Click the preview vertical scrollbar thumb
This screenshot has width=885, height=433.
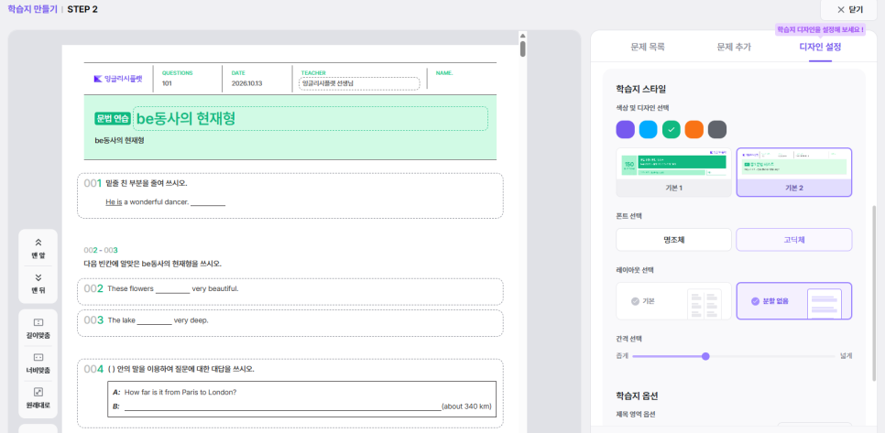(523, 49)
